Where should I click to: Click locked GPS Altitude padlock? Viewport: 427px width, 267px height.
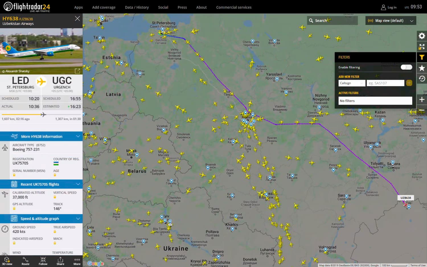click(x=14, y=209)
